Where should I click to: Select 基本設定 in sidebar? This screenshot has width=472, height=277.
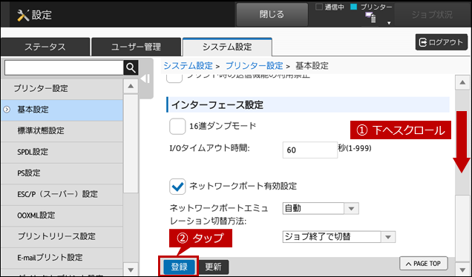[x=62, y=110]
